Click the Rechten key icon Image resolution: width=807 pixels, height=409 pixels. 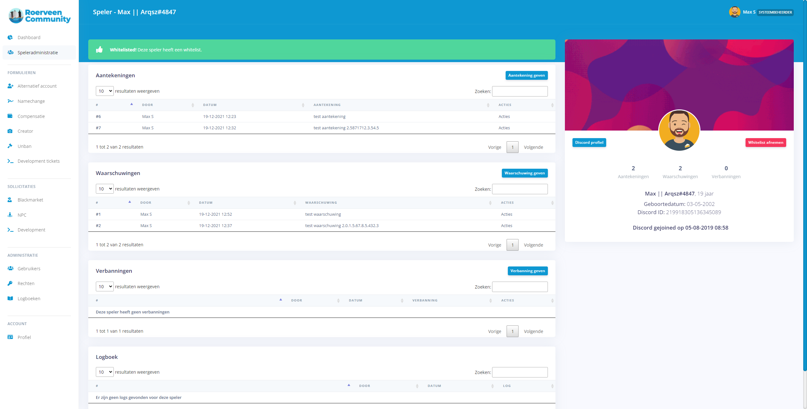click(10, 283)
